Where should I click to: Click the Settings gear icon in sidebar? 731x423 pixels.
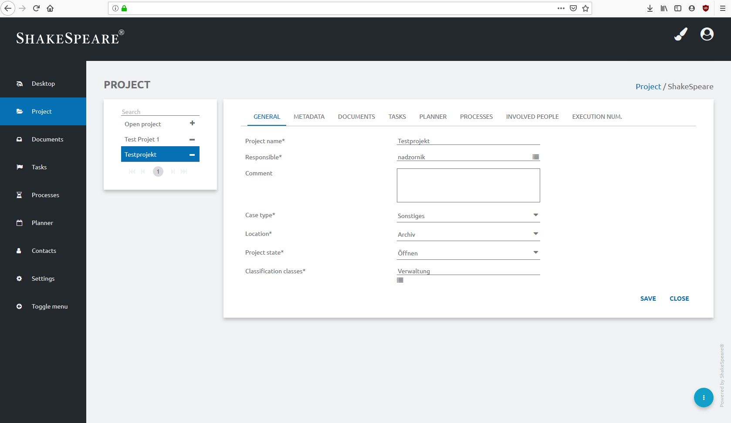(19, 279)
